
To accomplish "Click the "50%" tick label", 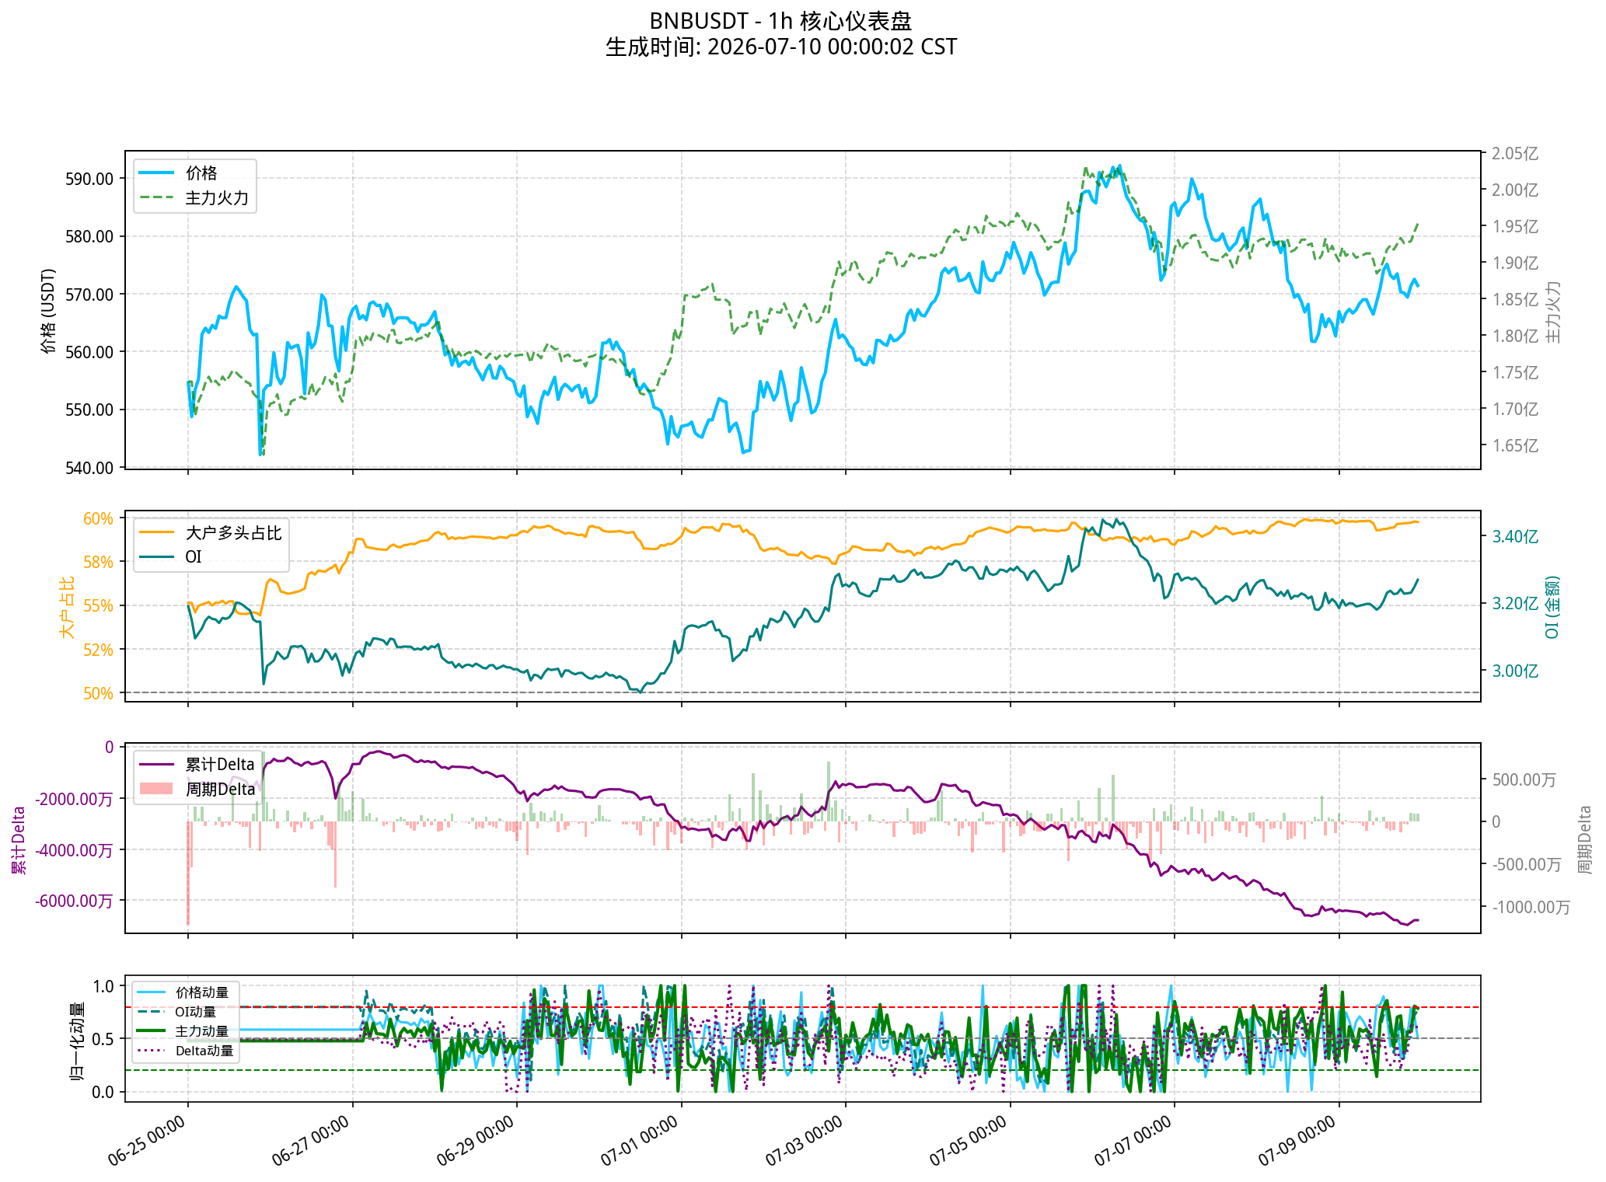I will (x=99, y=694).
